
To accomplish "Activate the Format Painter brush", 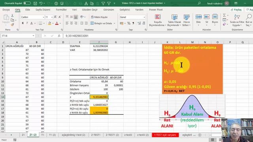I will [x=12, y=24].
